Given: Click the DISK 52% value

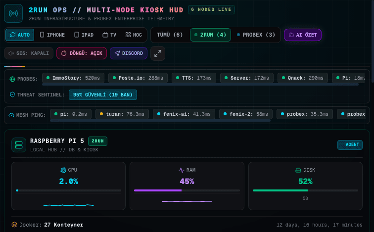Looking at the screenshot, I should pos(305,182).
